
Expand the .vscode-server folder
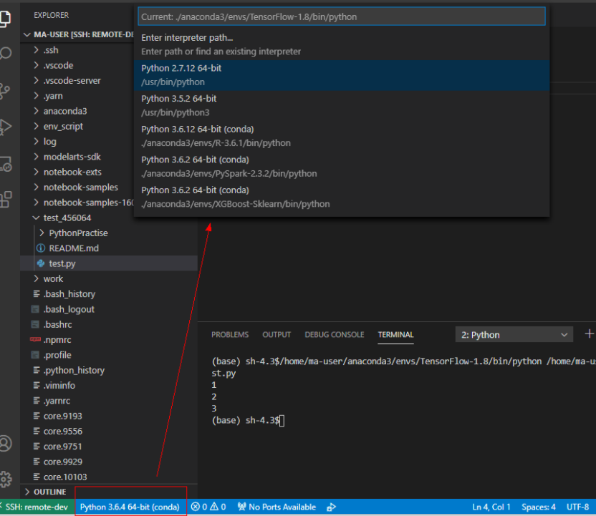36,80
